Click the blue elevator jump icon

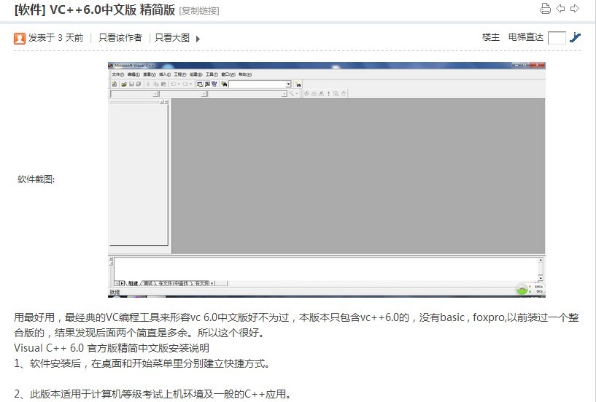(575, 37)
